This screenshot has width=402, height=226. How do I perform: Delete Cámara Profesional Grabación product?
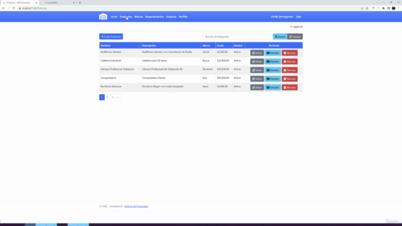[x=290, y=70]
